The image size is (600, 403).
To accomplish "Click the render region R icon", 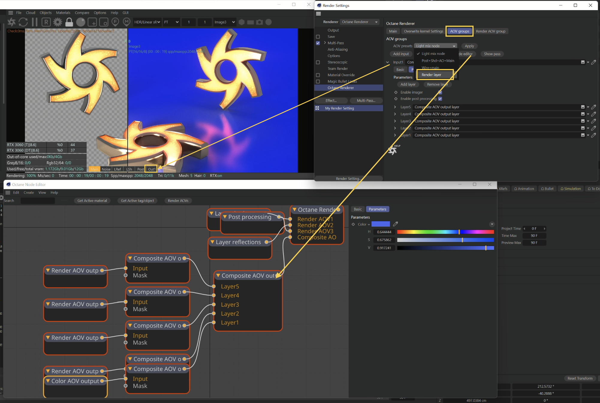I will coord(46,22).
